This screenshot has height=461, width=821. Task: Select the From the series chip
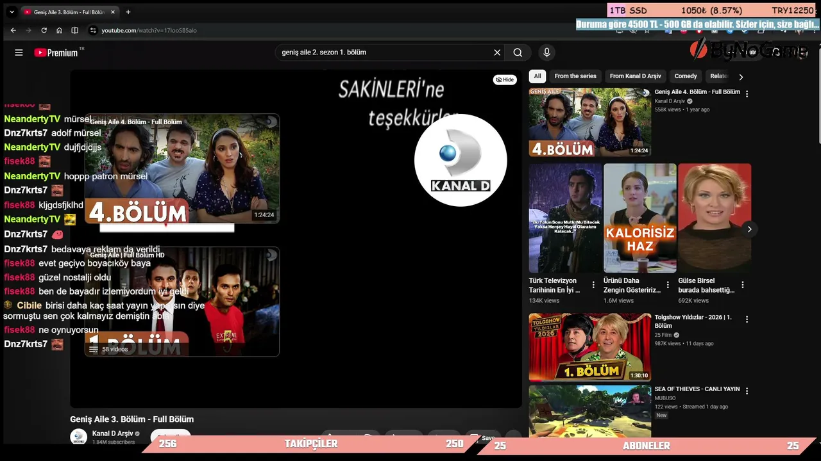tap(575, 76)
